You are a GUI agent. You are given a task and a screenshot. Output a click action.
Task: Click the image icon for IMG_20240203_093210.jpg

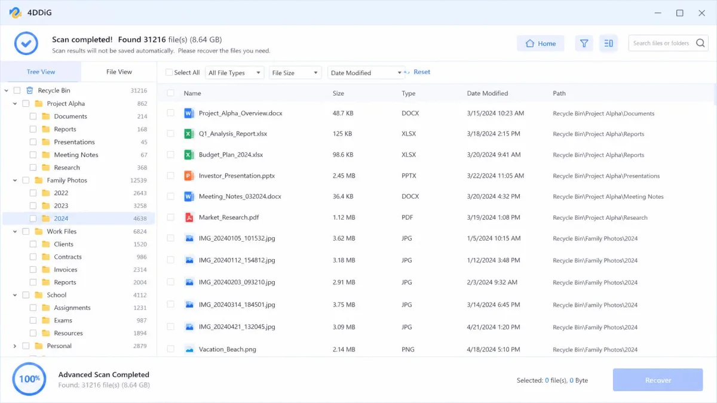(189, 282)
